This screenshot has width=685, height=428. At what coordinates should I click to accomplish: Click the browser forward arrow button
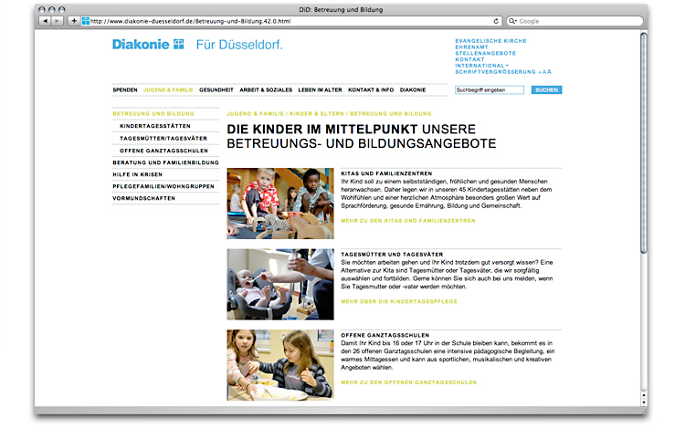[57, 21]
